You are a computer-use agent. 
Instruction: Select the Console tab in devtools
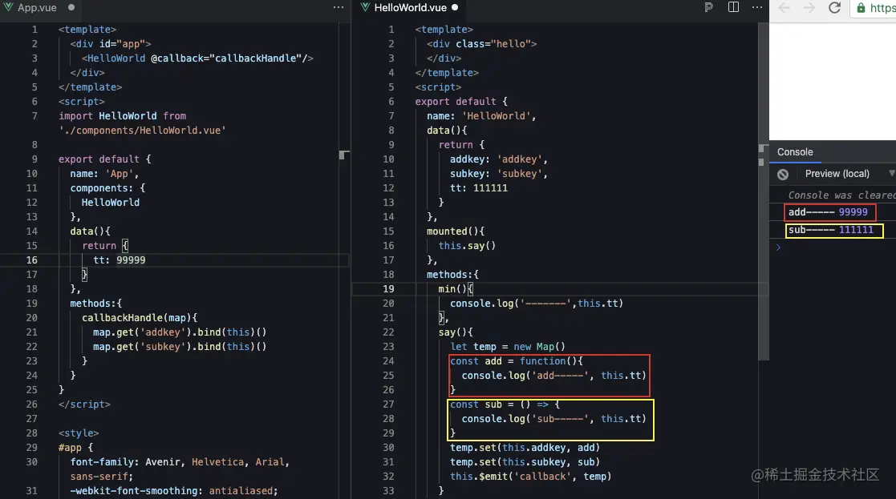click(795, 152)
